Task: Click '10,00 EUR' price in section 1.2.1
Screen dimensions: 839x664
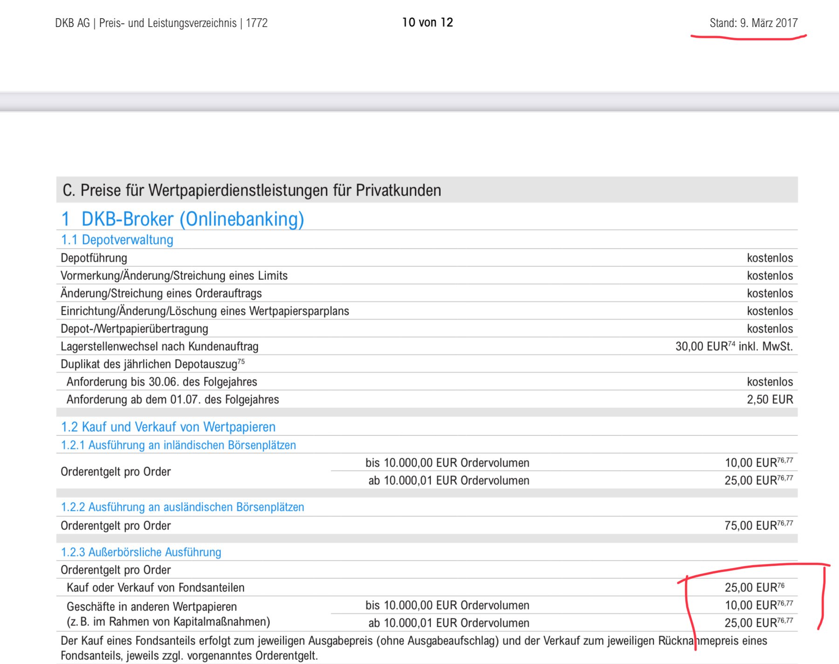Action: 759,462
